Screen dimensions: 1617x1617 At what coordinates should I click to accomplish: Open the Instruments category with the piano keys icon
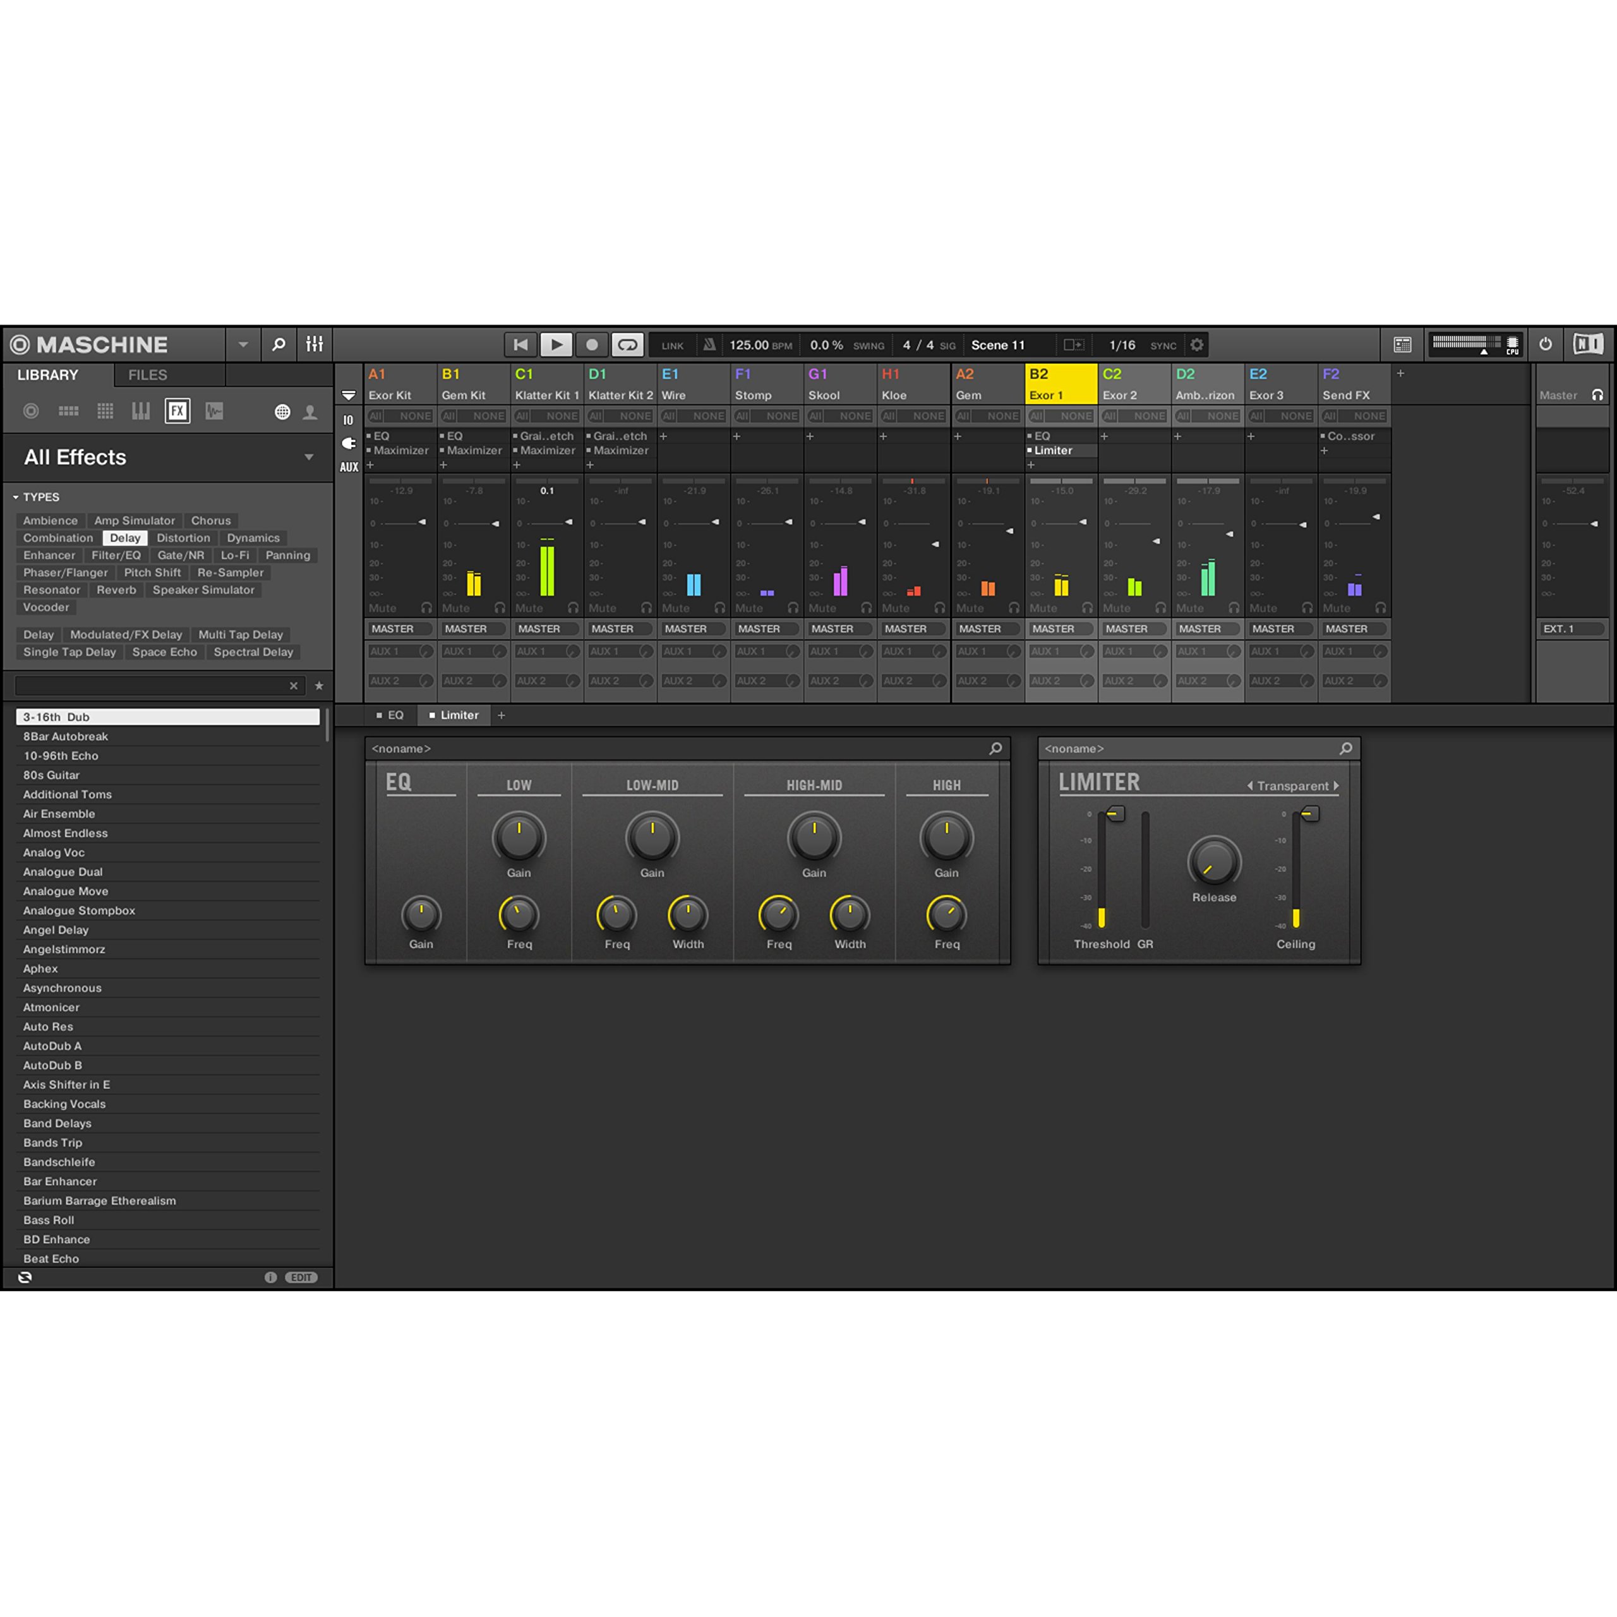[141, 411]
